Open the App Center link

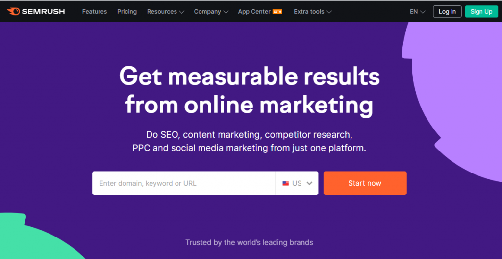click(x=254, y=11)
